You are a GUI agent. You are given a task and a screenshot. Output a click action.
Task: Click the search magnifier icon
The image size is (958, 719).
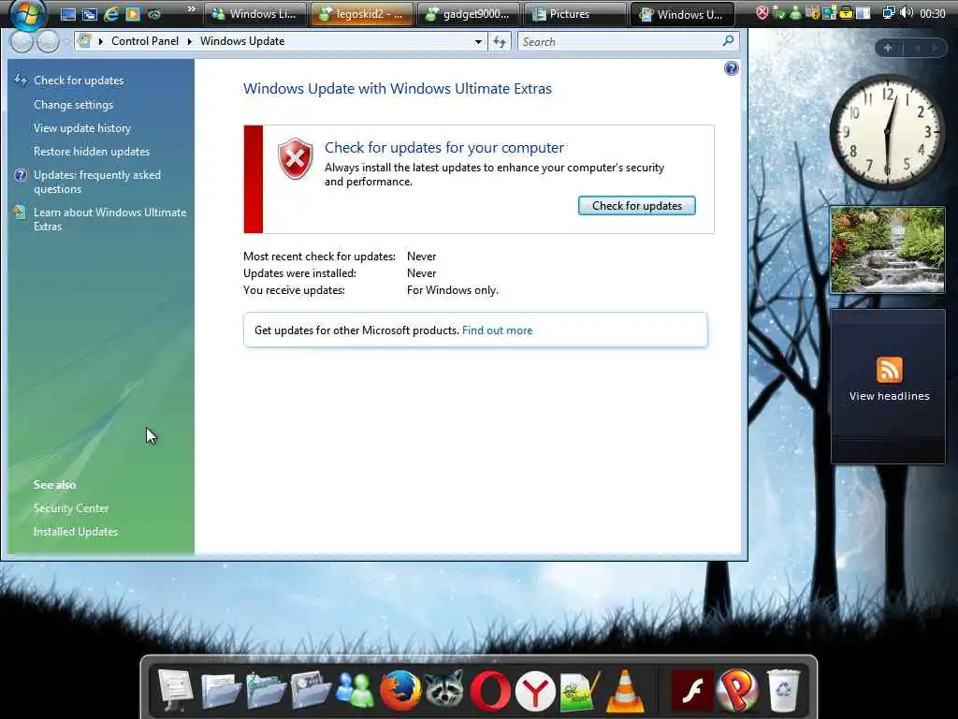(728, 41)
